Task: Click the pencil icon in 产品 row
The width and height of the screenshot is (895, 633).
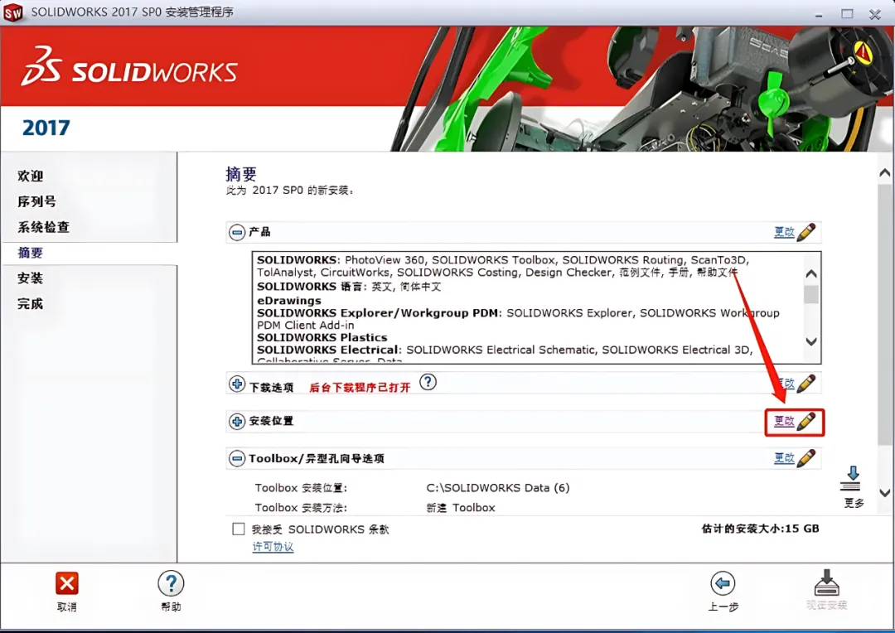Action: tap(806, 232)
